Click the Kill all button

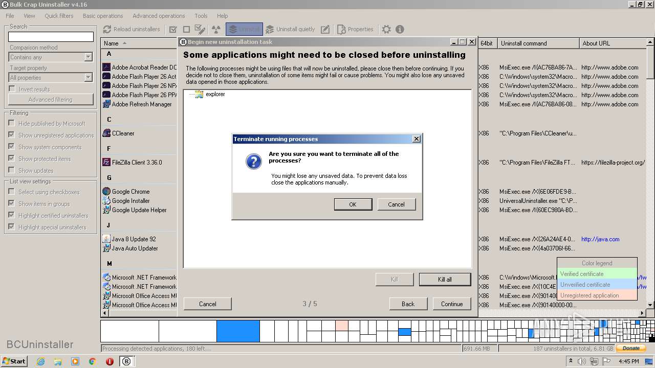[445, 280]
